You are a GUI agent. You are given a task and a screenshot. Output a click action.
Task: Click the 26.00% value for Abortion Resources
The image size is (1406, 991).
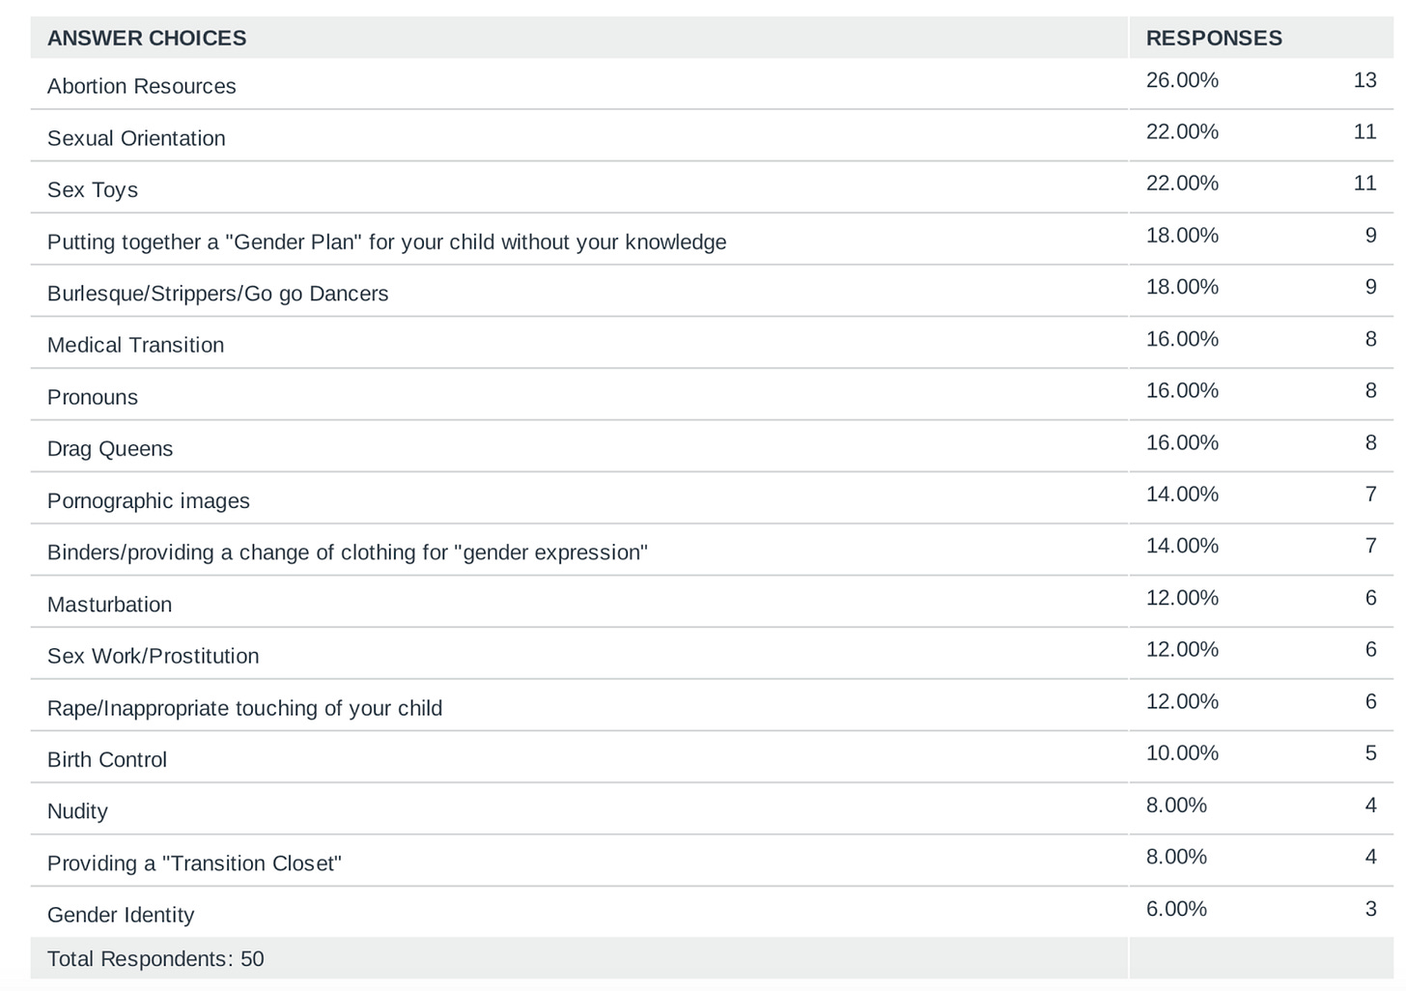[x=1182, y=80]
